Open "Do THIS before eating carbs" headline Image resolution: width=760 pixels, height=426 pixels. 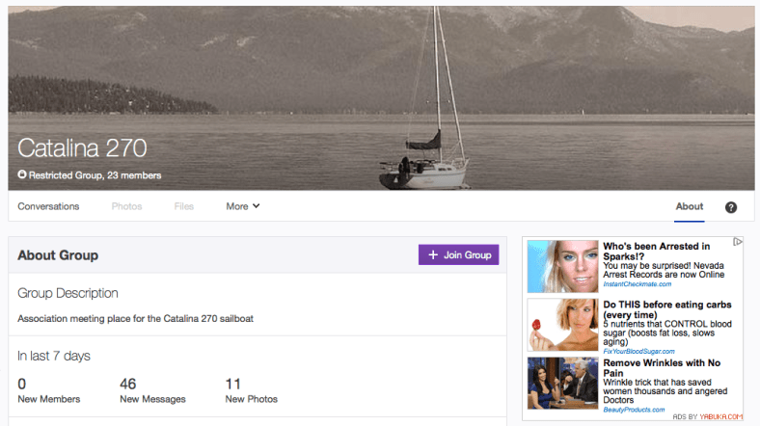pos(664,309)
